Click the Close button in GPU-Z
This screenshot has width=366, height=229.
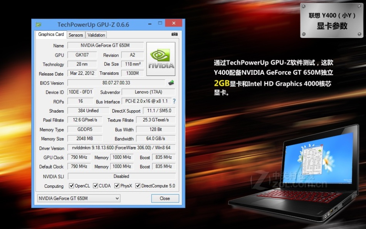pyautogui.click(x=165, y=199)
